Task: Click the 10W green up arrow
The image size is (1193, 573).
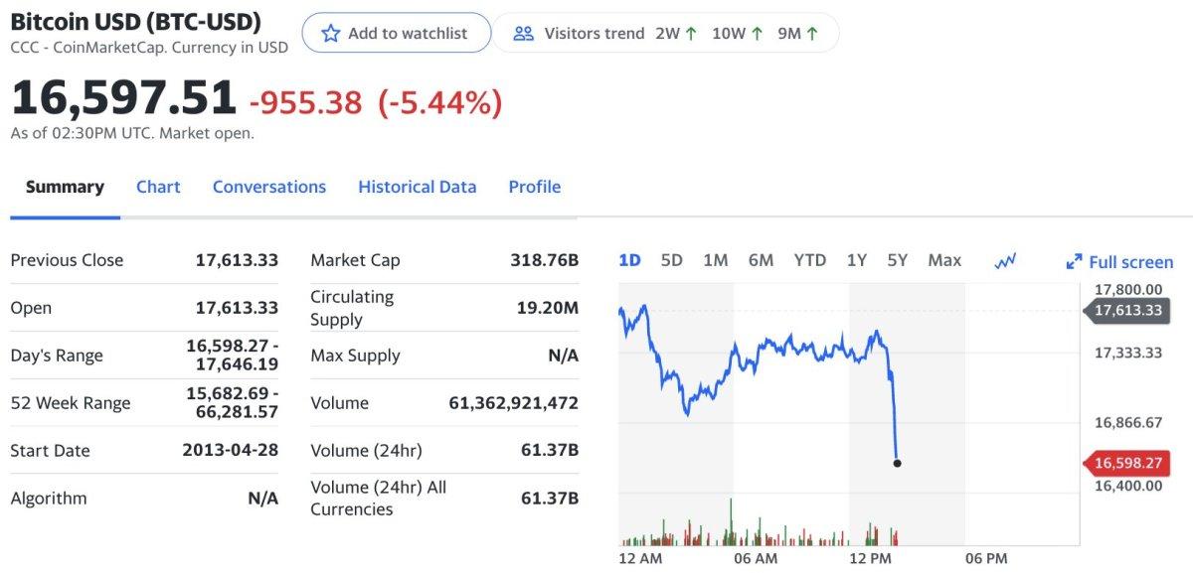Action: tap(758, 34)
